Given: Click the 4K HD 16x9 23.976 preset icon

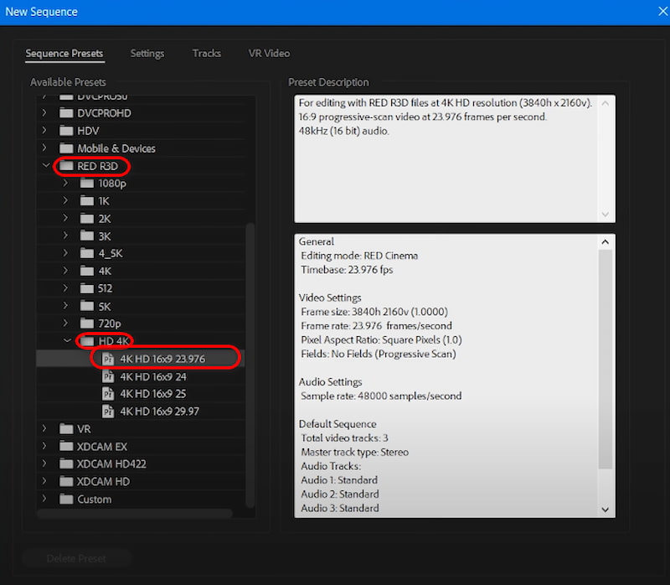Looking at the screenshot, I should click(108, 359).
